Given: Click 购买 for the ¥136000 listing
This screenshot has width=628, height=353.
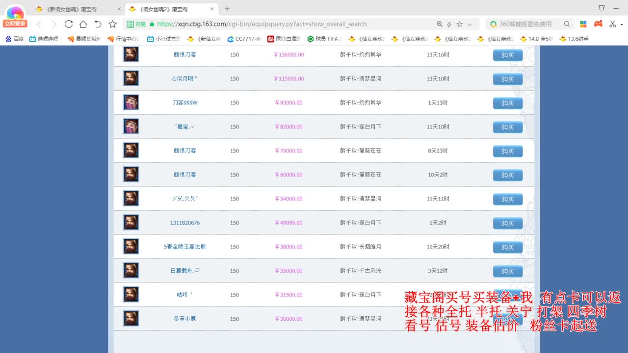Looking at the screenshot, I should click(x=507, y=55).
